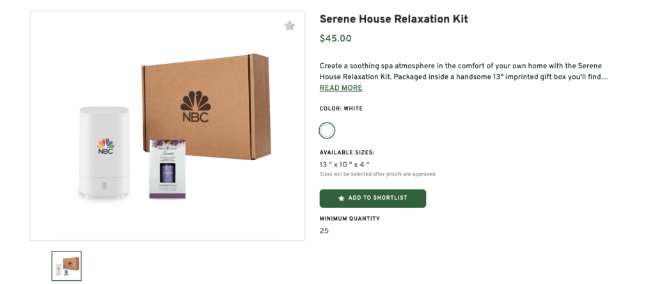
Task: Click the star icon in Add to Shortlist
Action: [341, 198]
